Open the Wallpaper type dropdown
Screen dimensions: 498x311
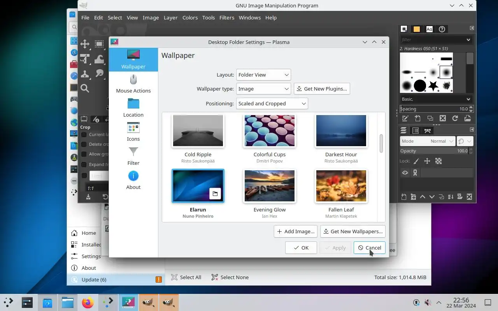(263, 89)
